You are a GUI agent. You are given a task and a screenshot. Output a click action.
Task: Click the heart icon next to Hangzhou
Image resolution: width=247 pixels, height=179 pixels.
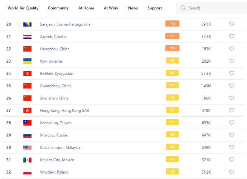tap(232, 49)
